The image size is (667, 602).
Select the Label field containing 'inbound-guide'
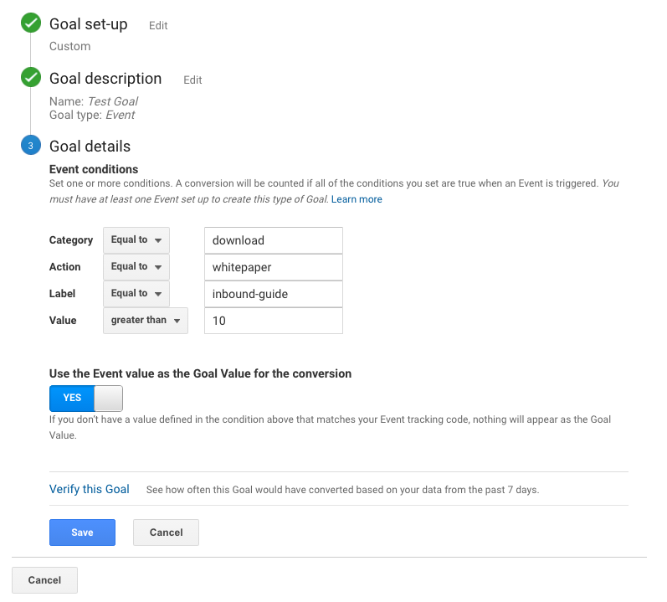(x=274, y=294)
